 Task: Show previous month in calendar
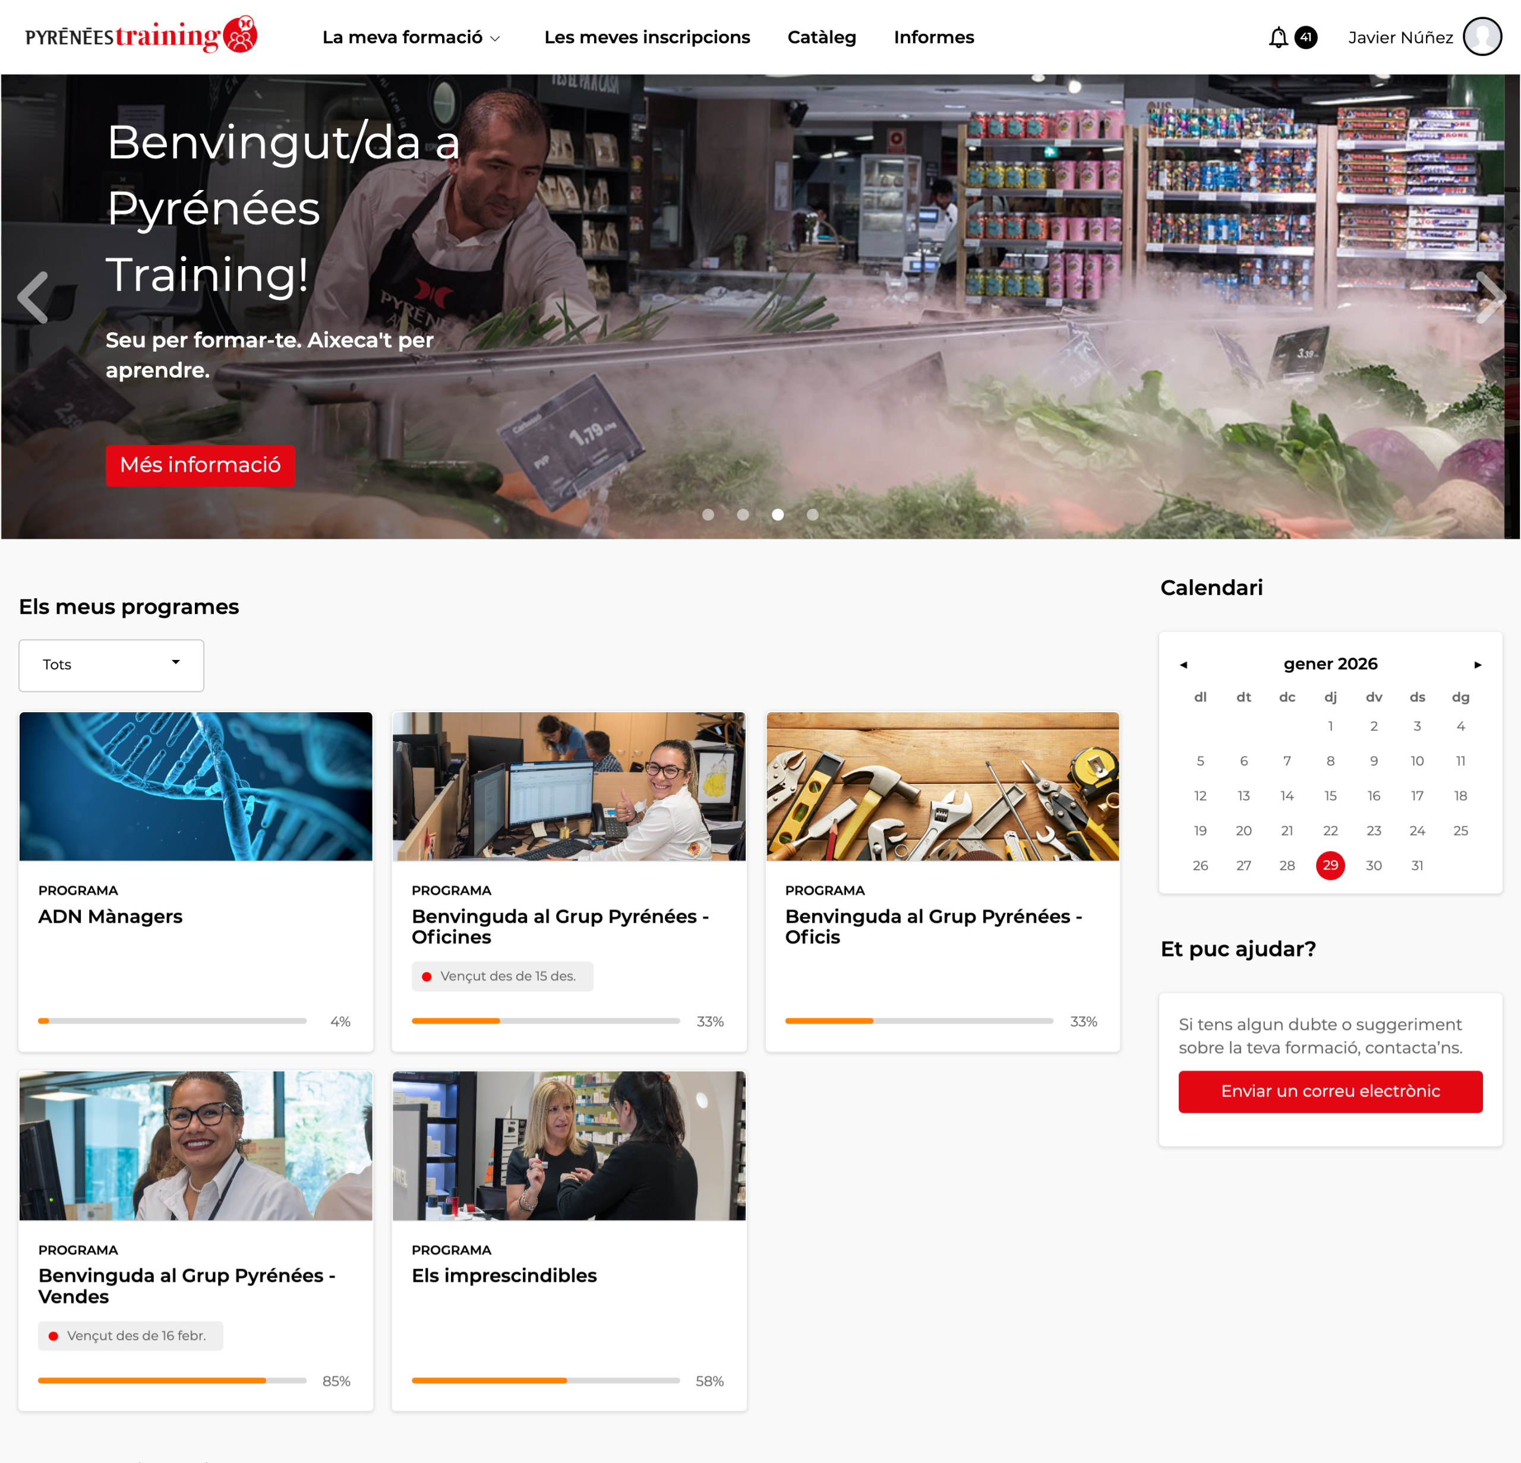(1183, 665)
